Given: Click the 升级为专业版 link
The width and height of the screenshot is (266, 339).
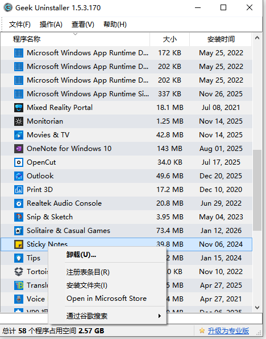Looking at the screenshot, I should point(228,331).
